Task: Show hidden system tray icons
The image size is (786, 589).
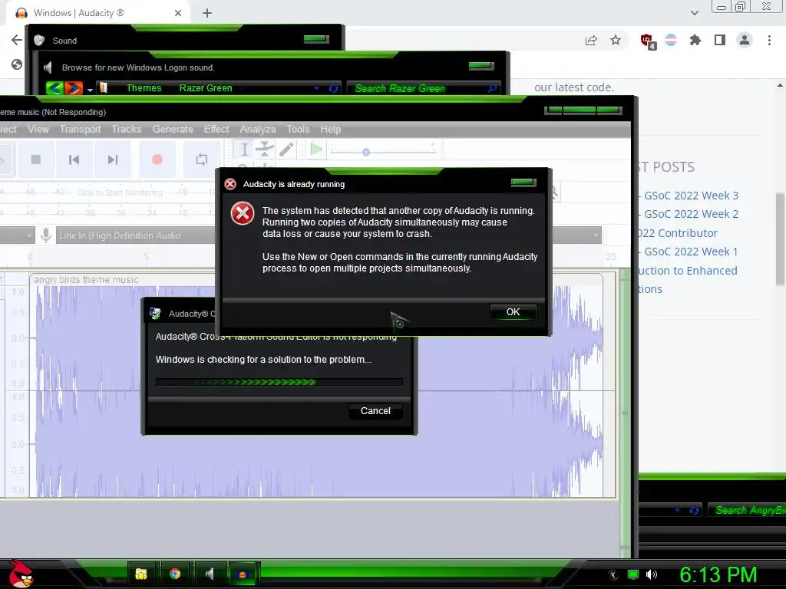Action: 613,574
